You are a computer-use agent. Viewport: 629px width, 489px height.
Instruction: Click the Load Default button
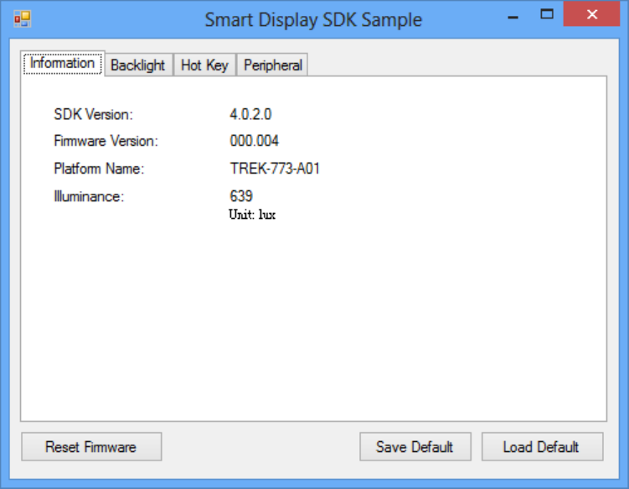[542, 447]
